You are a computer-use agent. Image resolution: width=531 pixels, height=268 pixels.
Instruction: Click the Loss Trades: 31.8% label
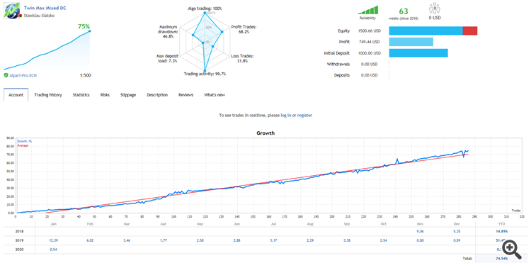tap(242, 58)
